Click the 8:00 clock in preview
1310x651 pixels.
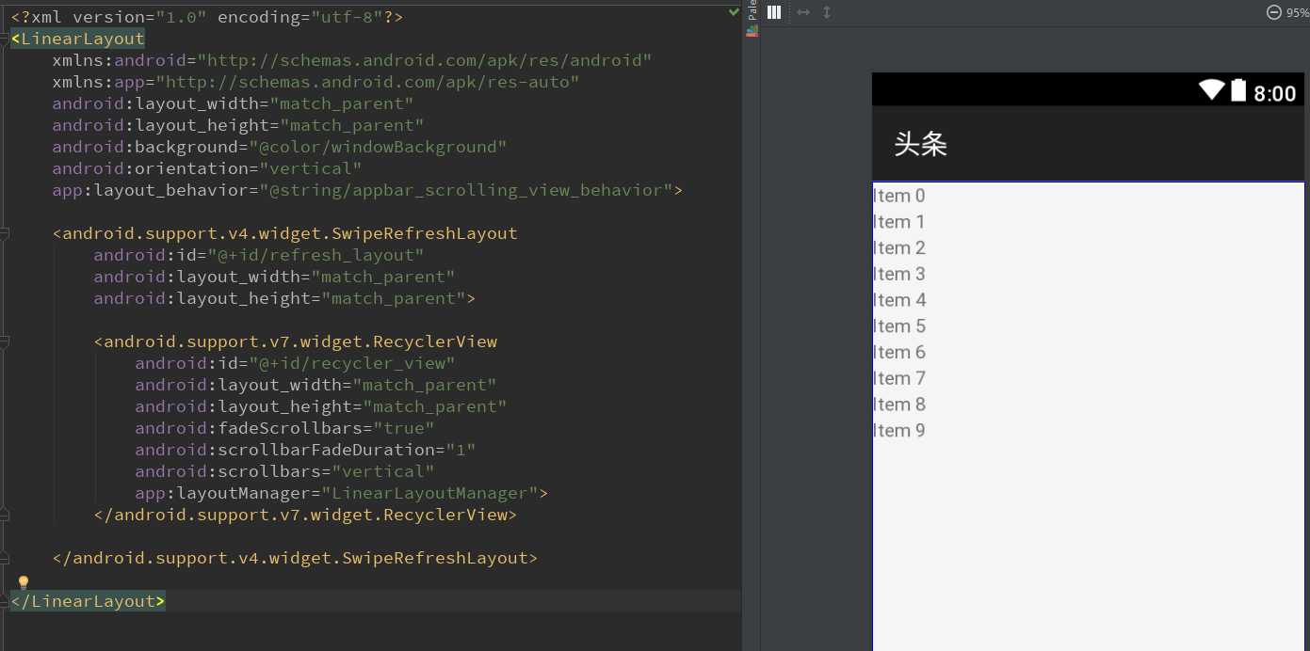click(x=1274, y=93)
